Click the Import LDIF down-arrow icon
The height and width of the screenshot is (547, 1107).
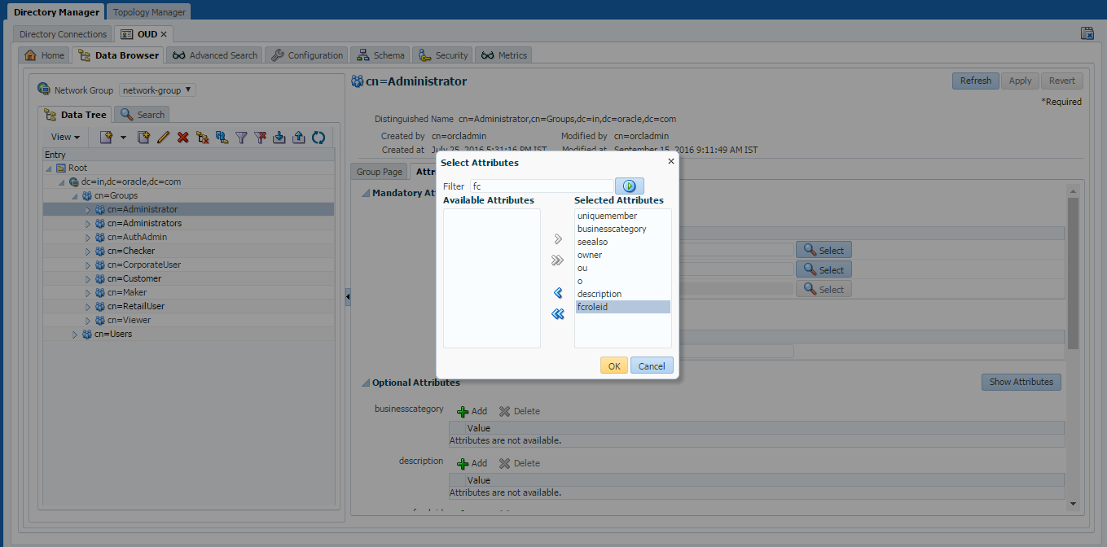pyautogui.click(x=279, y=138)
